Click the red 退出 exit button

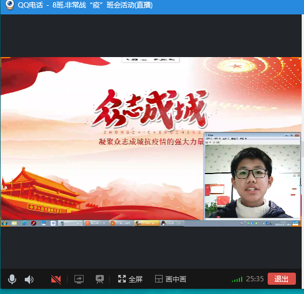click(282, 278)
